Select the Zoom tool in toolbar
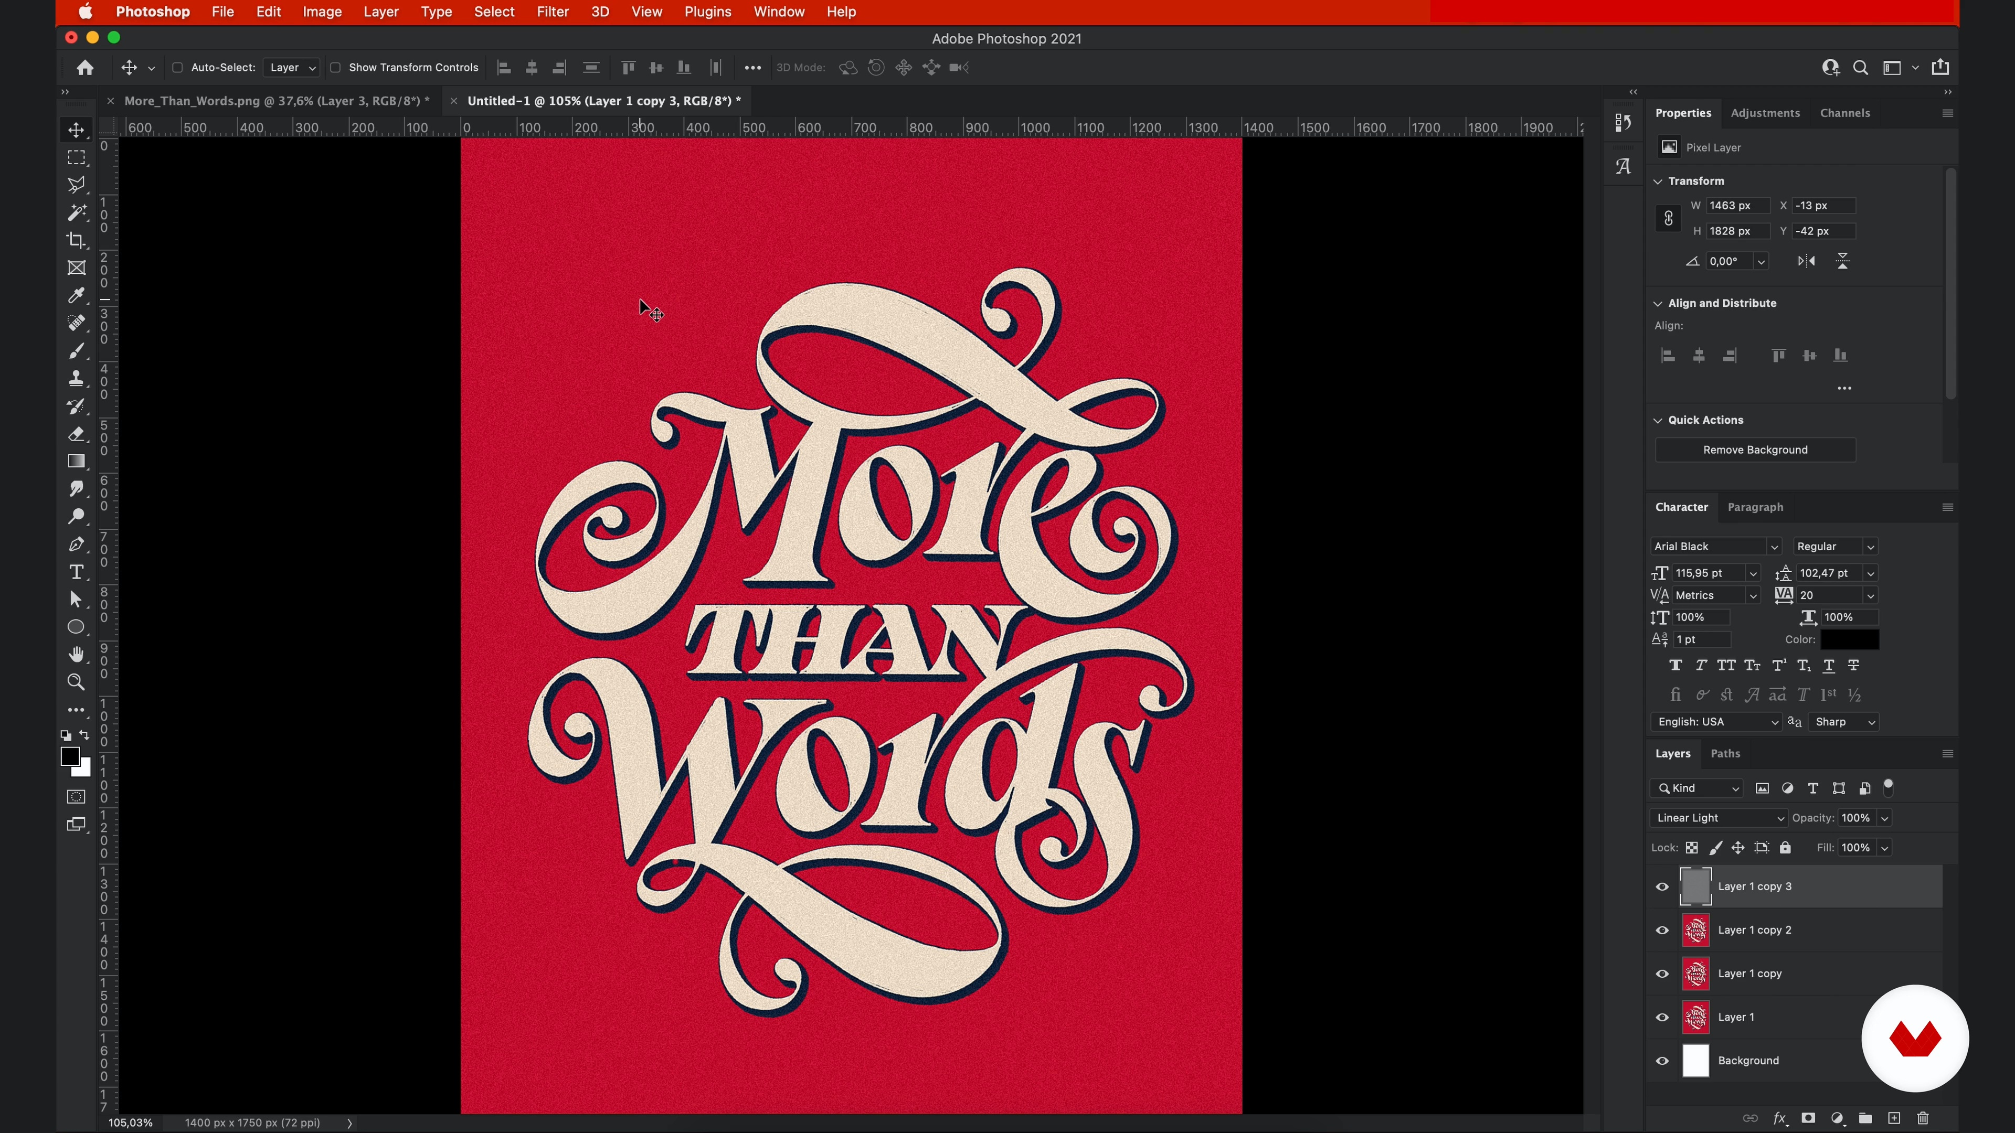 pyautogui.click(x=76, y=682)
